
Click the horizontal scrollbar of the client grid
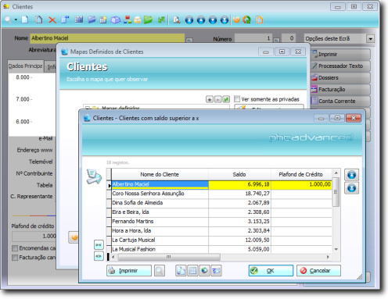point(221,257)
